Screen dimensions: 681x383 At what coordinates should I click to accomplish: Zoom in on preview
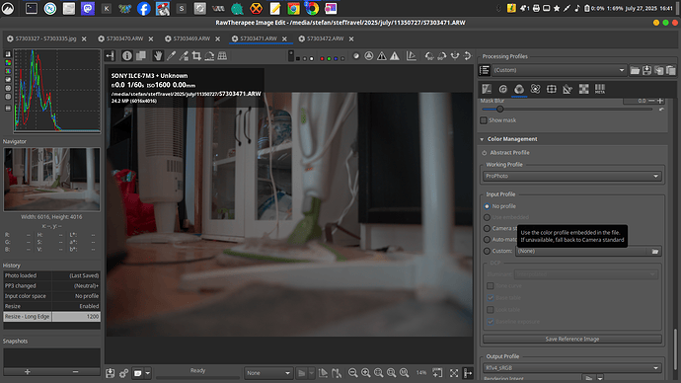click(366, 373)
